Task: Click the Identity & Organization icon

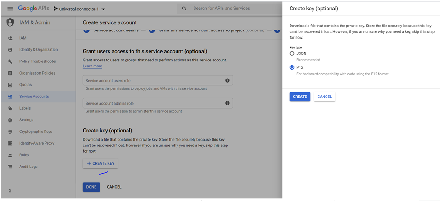Action: [10, 50]
